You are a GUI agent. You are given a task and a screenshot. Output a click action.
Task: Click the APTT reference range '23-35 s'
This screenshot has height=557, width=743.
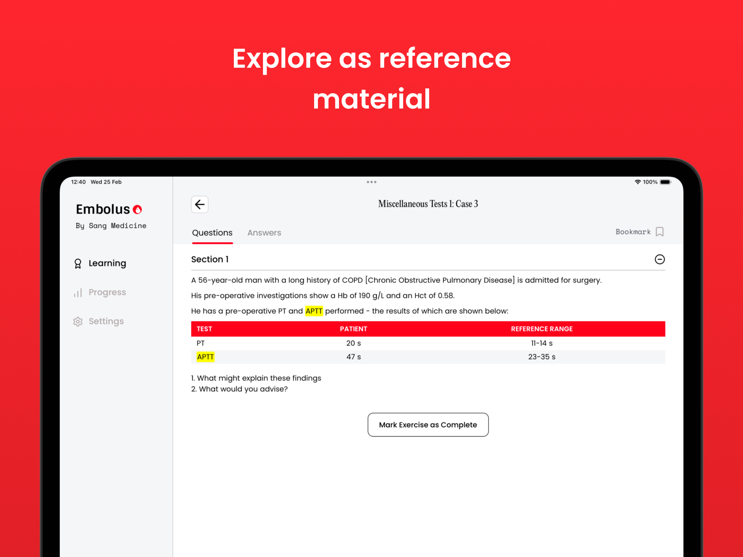click(541, 357)
